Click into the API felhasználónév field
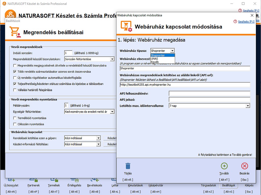This screenshot has width=261, height=195. 209,93
